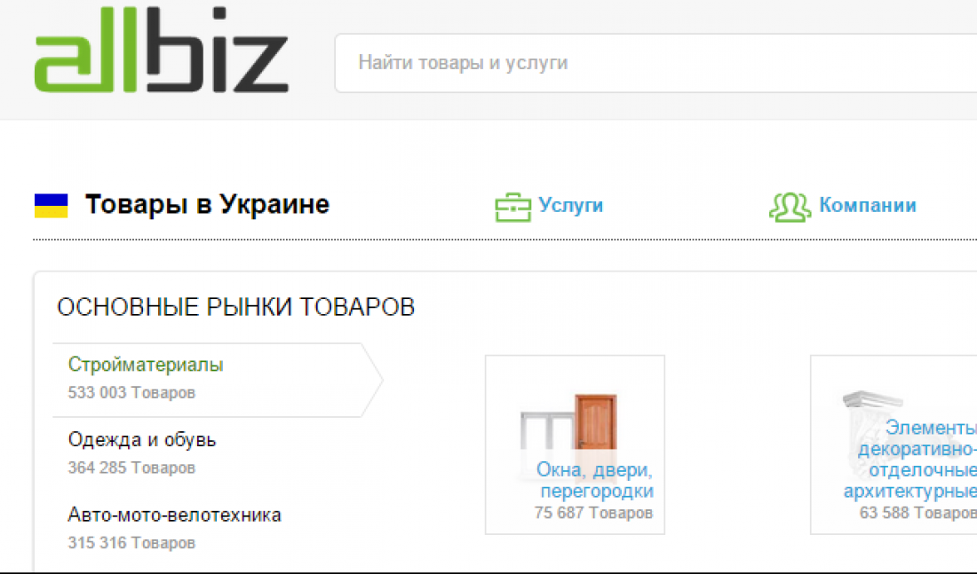The image size is (977, 574).
Task: Open the Услуги tab
Action: click(x=570, y=206)
